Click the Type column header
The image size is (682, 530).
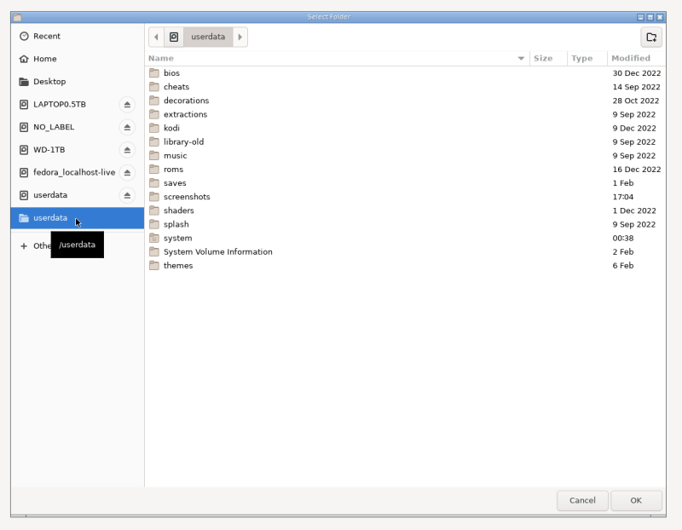pyautogui.click(x=587, y=58)
